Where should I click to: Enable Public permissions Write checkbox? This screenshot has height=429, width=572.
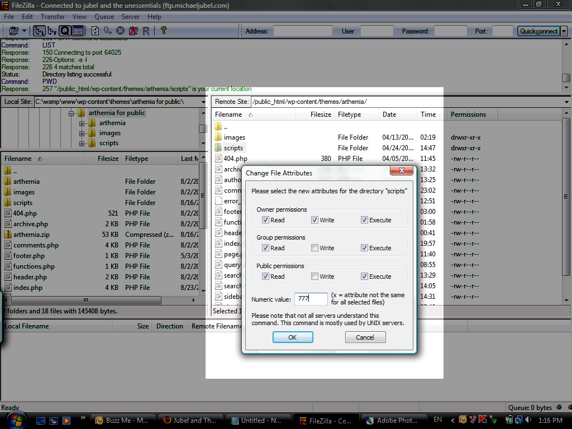[315, 277]
